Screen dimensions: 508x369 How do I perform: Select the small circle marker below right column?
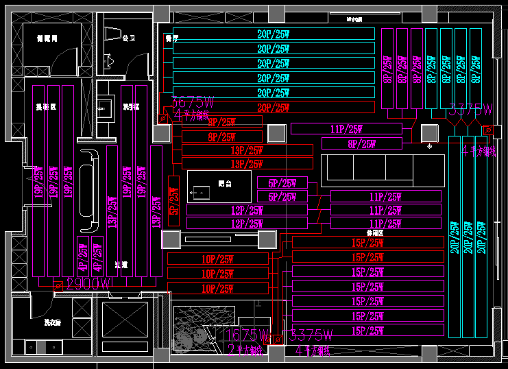pyautogui.click(x=429, y=145)
